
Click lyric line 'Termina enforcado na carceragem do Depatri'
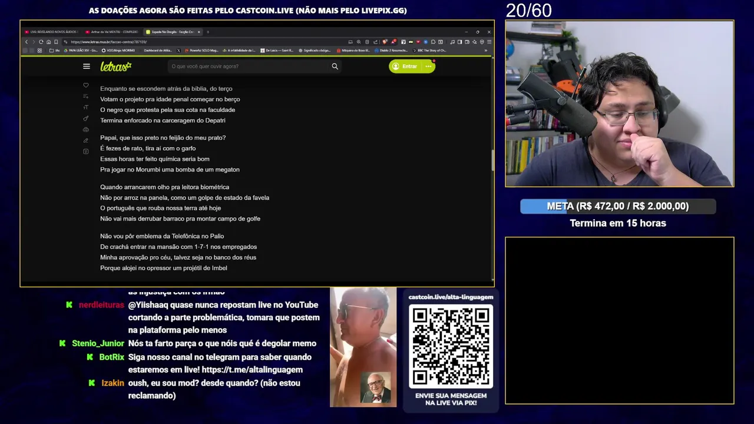coord(163,120)
